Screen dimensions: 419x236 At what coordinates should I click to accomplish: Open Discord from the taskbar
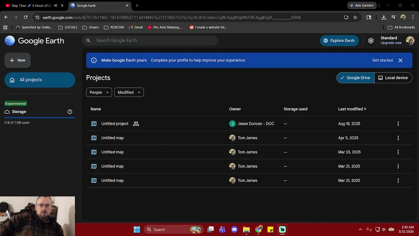(234, 229)
